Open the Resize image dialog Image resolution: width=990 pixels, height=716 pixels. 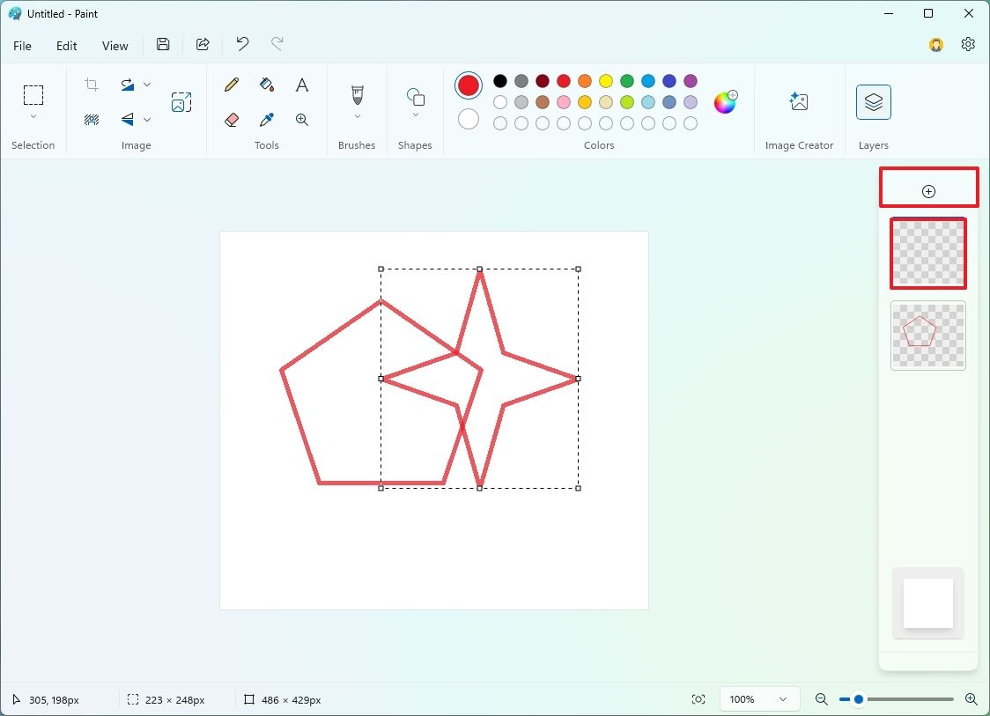tap(181, 101)
